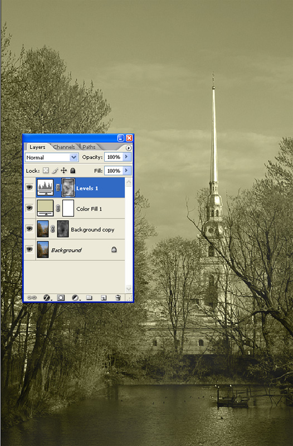
Task: Select the Color Fill 1 color swatch thumbnail
Action: click(x=45, y=208)
